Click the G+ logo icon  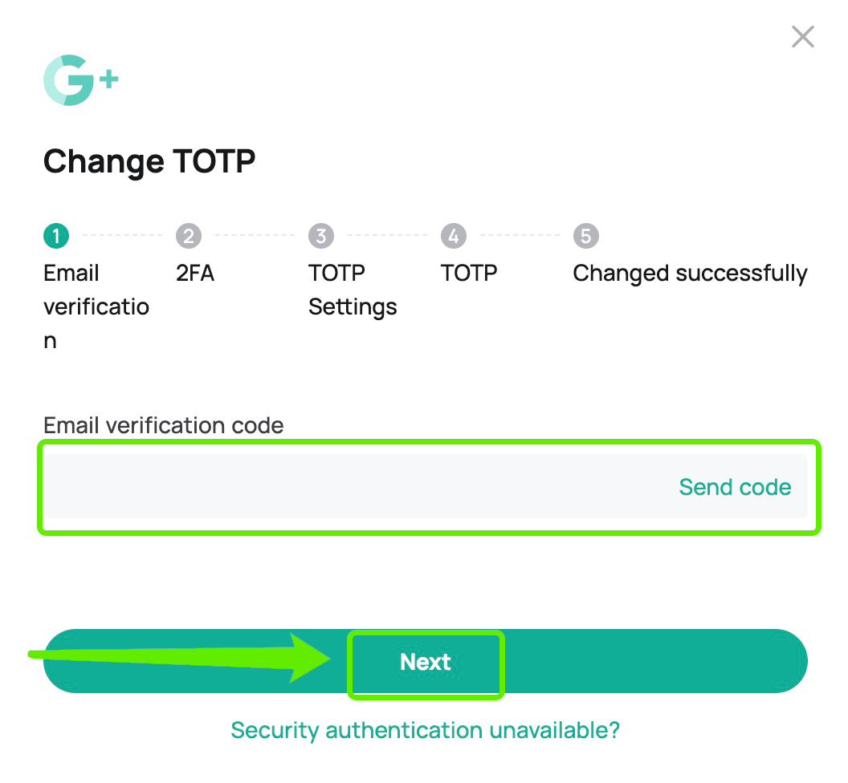tap(80, 80)
